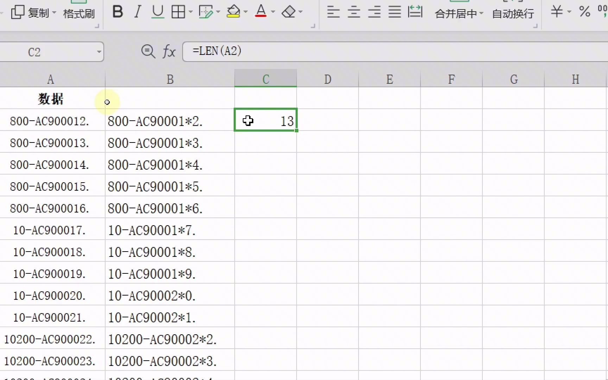Open the font settings dialog launcher
The height and width of the screenshot is (380, 608).
313,26
